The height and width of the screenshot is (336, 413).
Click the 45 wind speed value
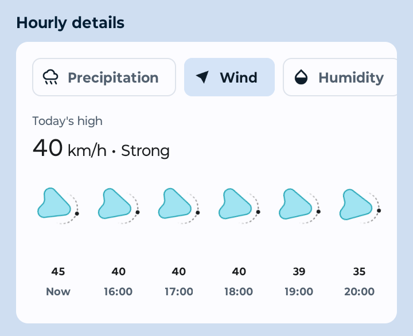pyautogui.click(x=58, y=272)
